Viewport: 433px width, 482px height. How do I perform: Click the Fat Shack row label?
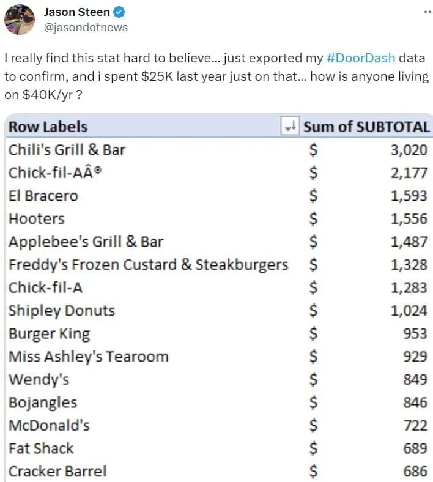(40, 448)
